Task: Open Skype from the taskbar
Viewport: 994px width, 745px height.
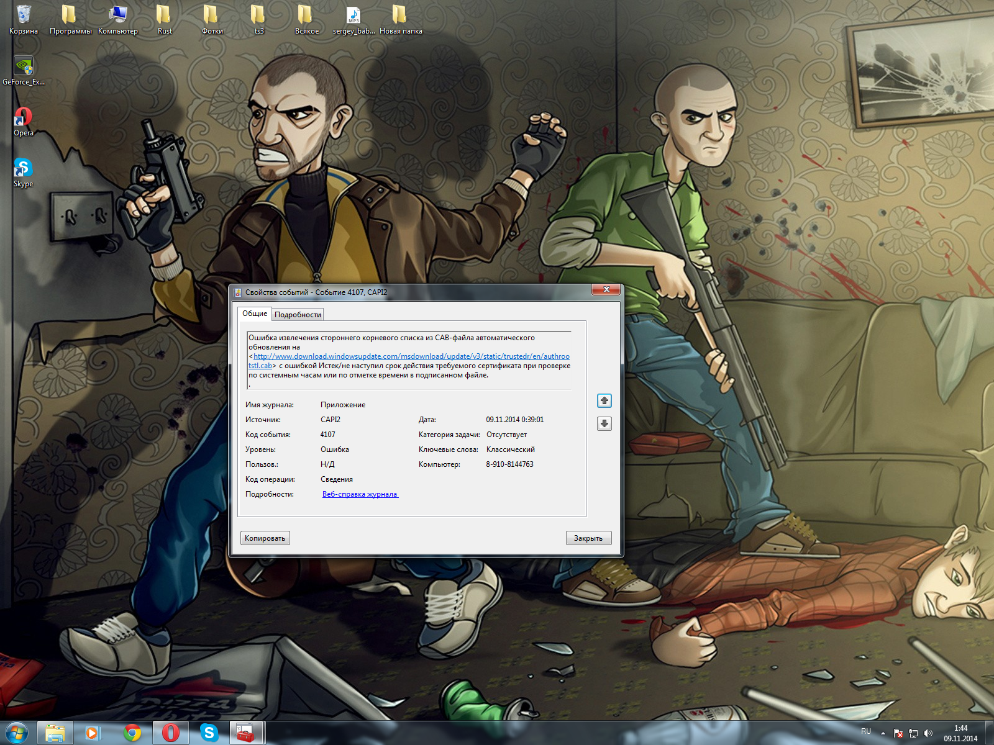Action: [209, 733]
